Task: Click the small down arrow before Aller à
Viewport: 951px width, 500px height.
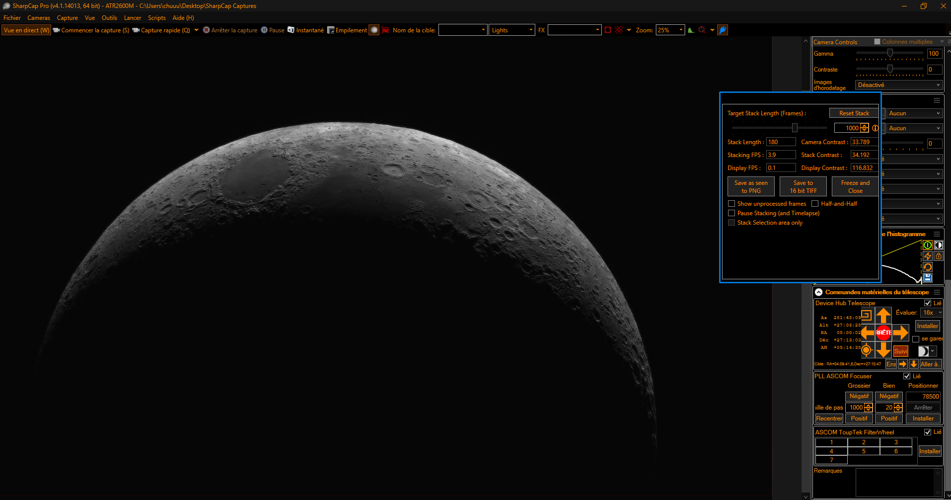Action: [x=913, y=364]
